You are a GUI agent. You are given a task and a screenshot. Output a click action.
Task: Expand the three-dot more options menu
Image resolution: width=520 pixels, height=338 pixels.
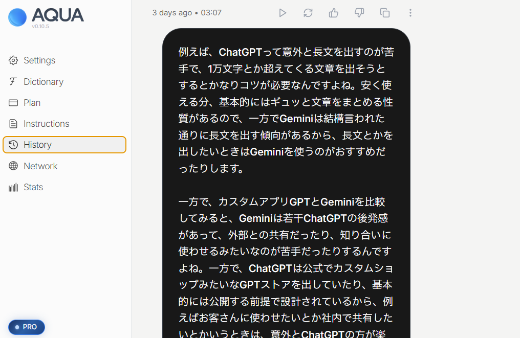tap(410, 13)
